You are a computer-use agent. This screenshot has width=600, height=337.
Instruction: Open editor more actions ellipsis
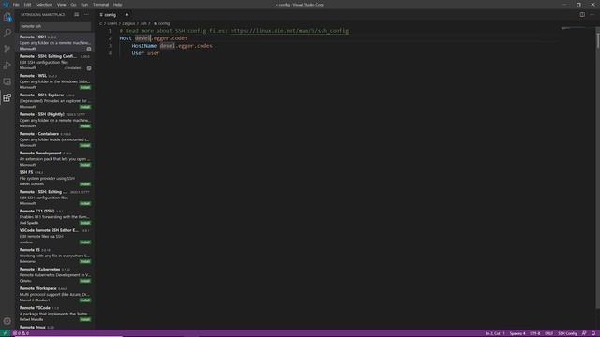tap(592, 15)
